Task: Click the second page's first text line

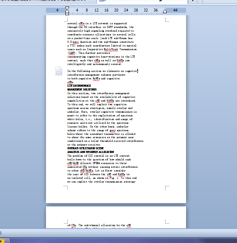Action: click(x=99, y=225)
